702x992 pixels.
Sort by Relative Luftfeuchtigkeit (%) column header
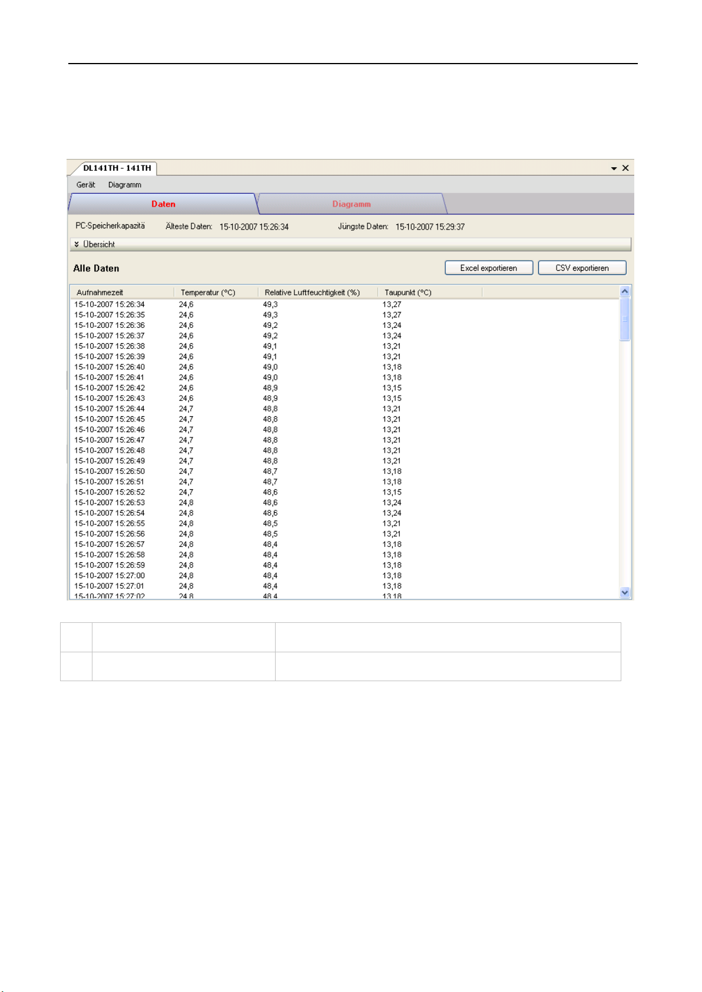pos(318,293)
